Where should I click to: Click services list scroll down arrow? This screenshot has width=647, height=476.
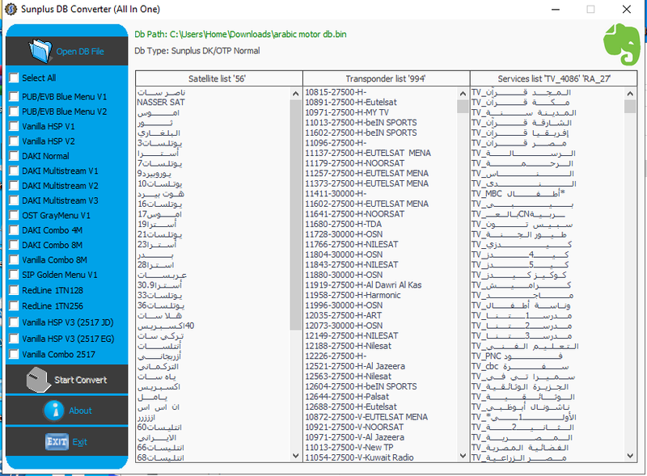click(x=630, y=455)
